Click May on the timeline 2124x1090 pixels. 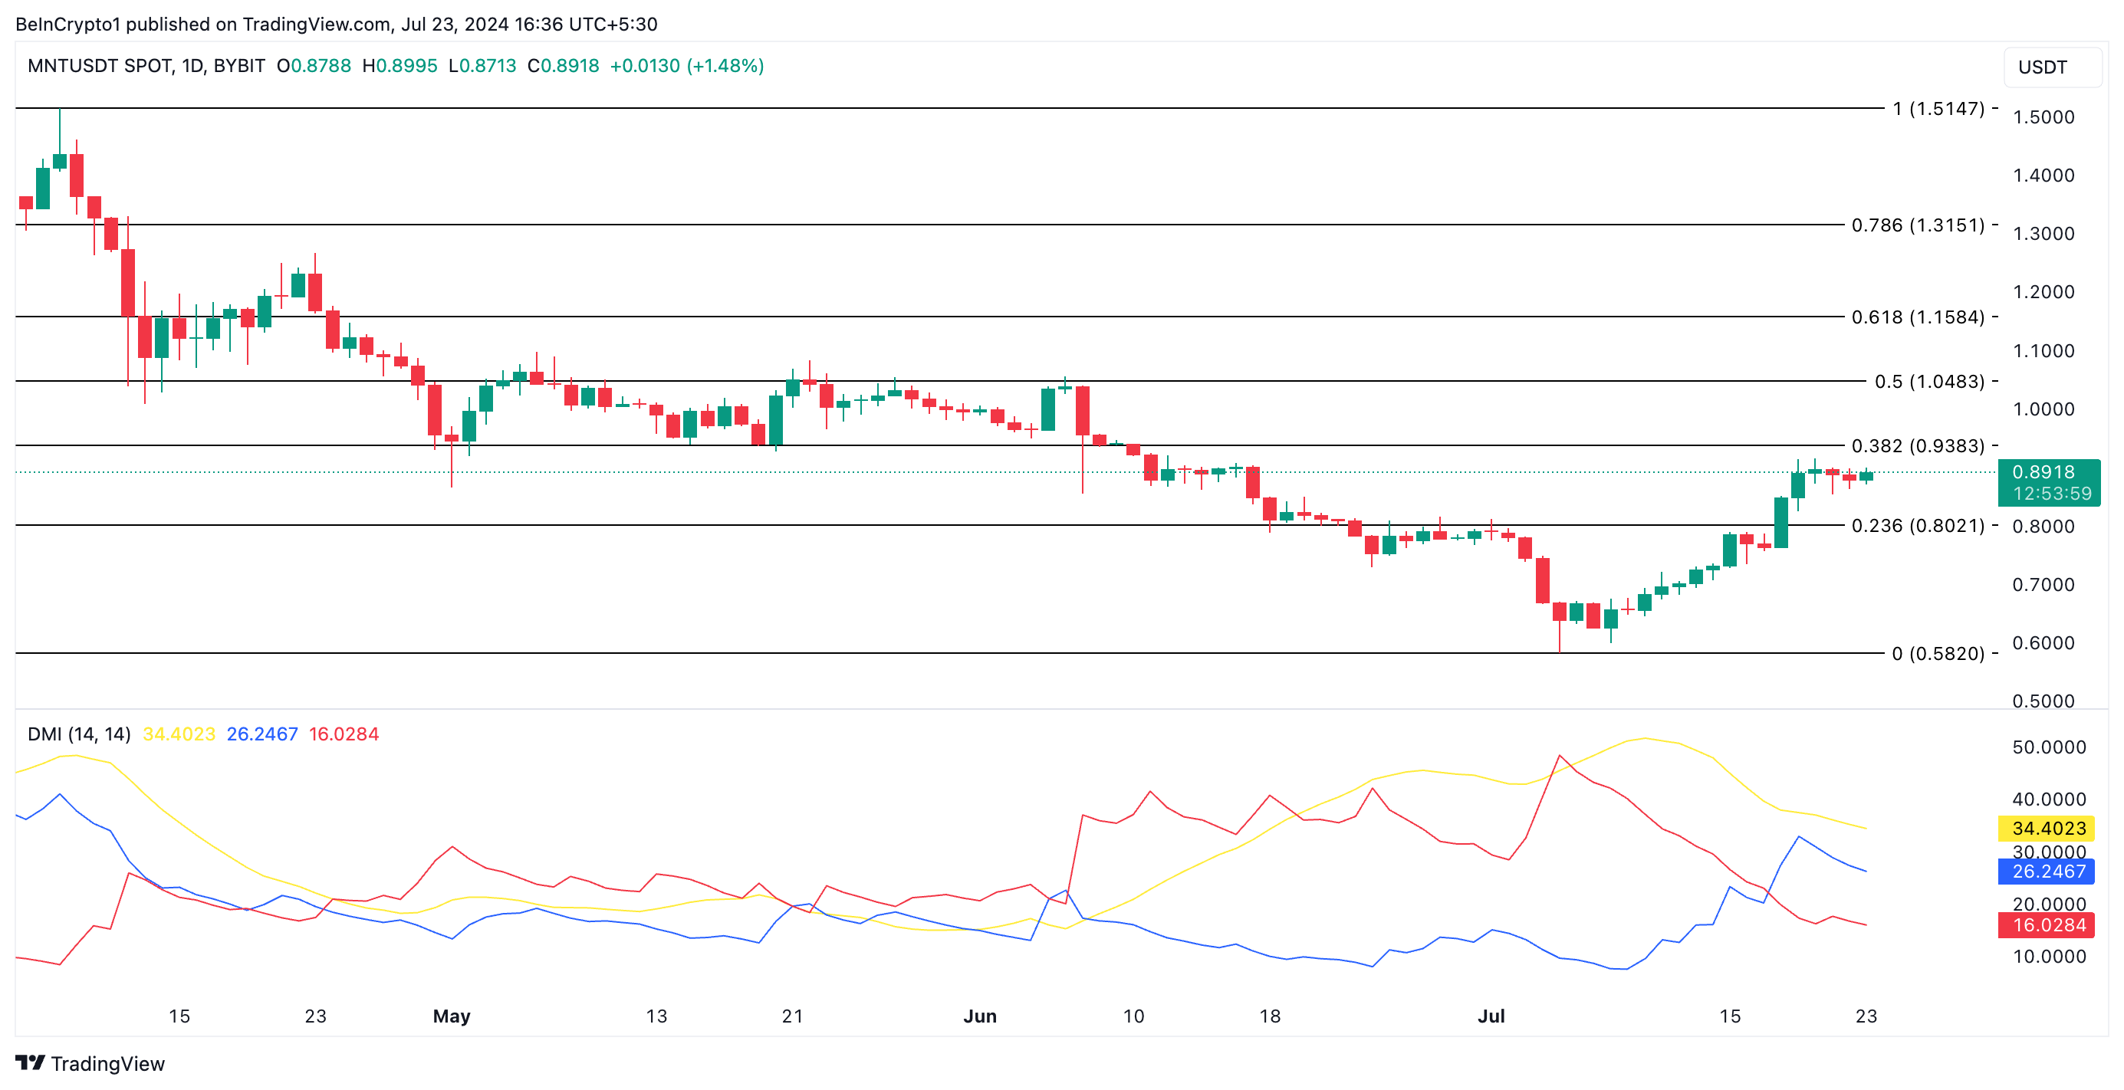click(451, 1016)
